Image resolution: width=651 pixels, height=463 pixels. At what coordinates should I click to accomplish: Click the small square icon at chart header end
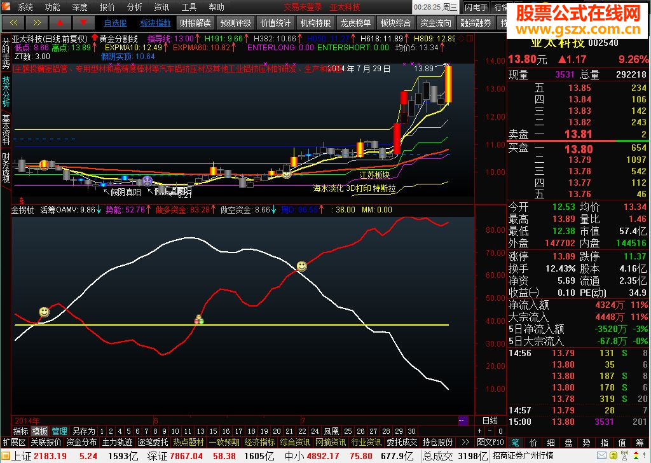click(470, 38)
